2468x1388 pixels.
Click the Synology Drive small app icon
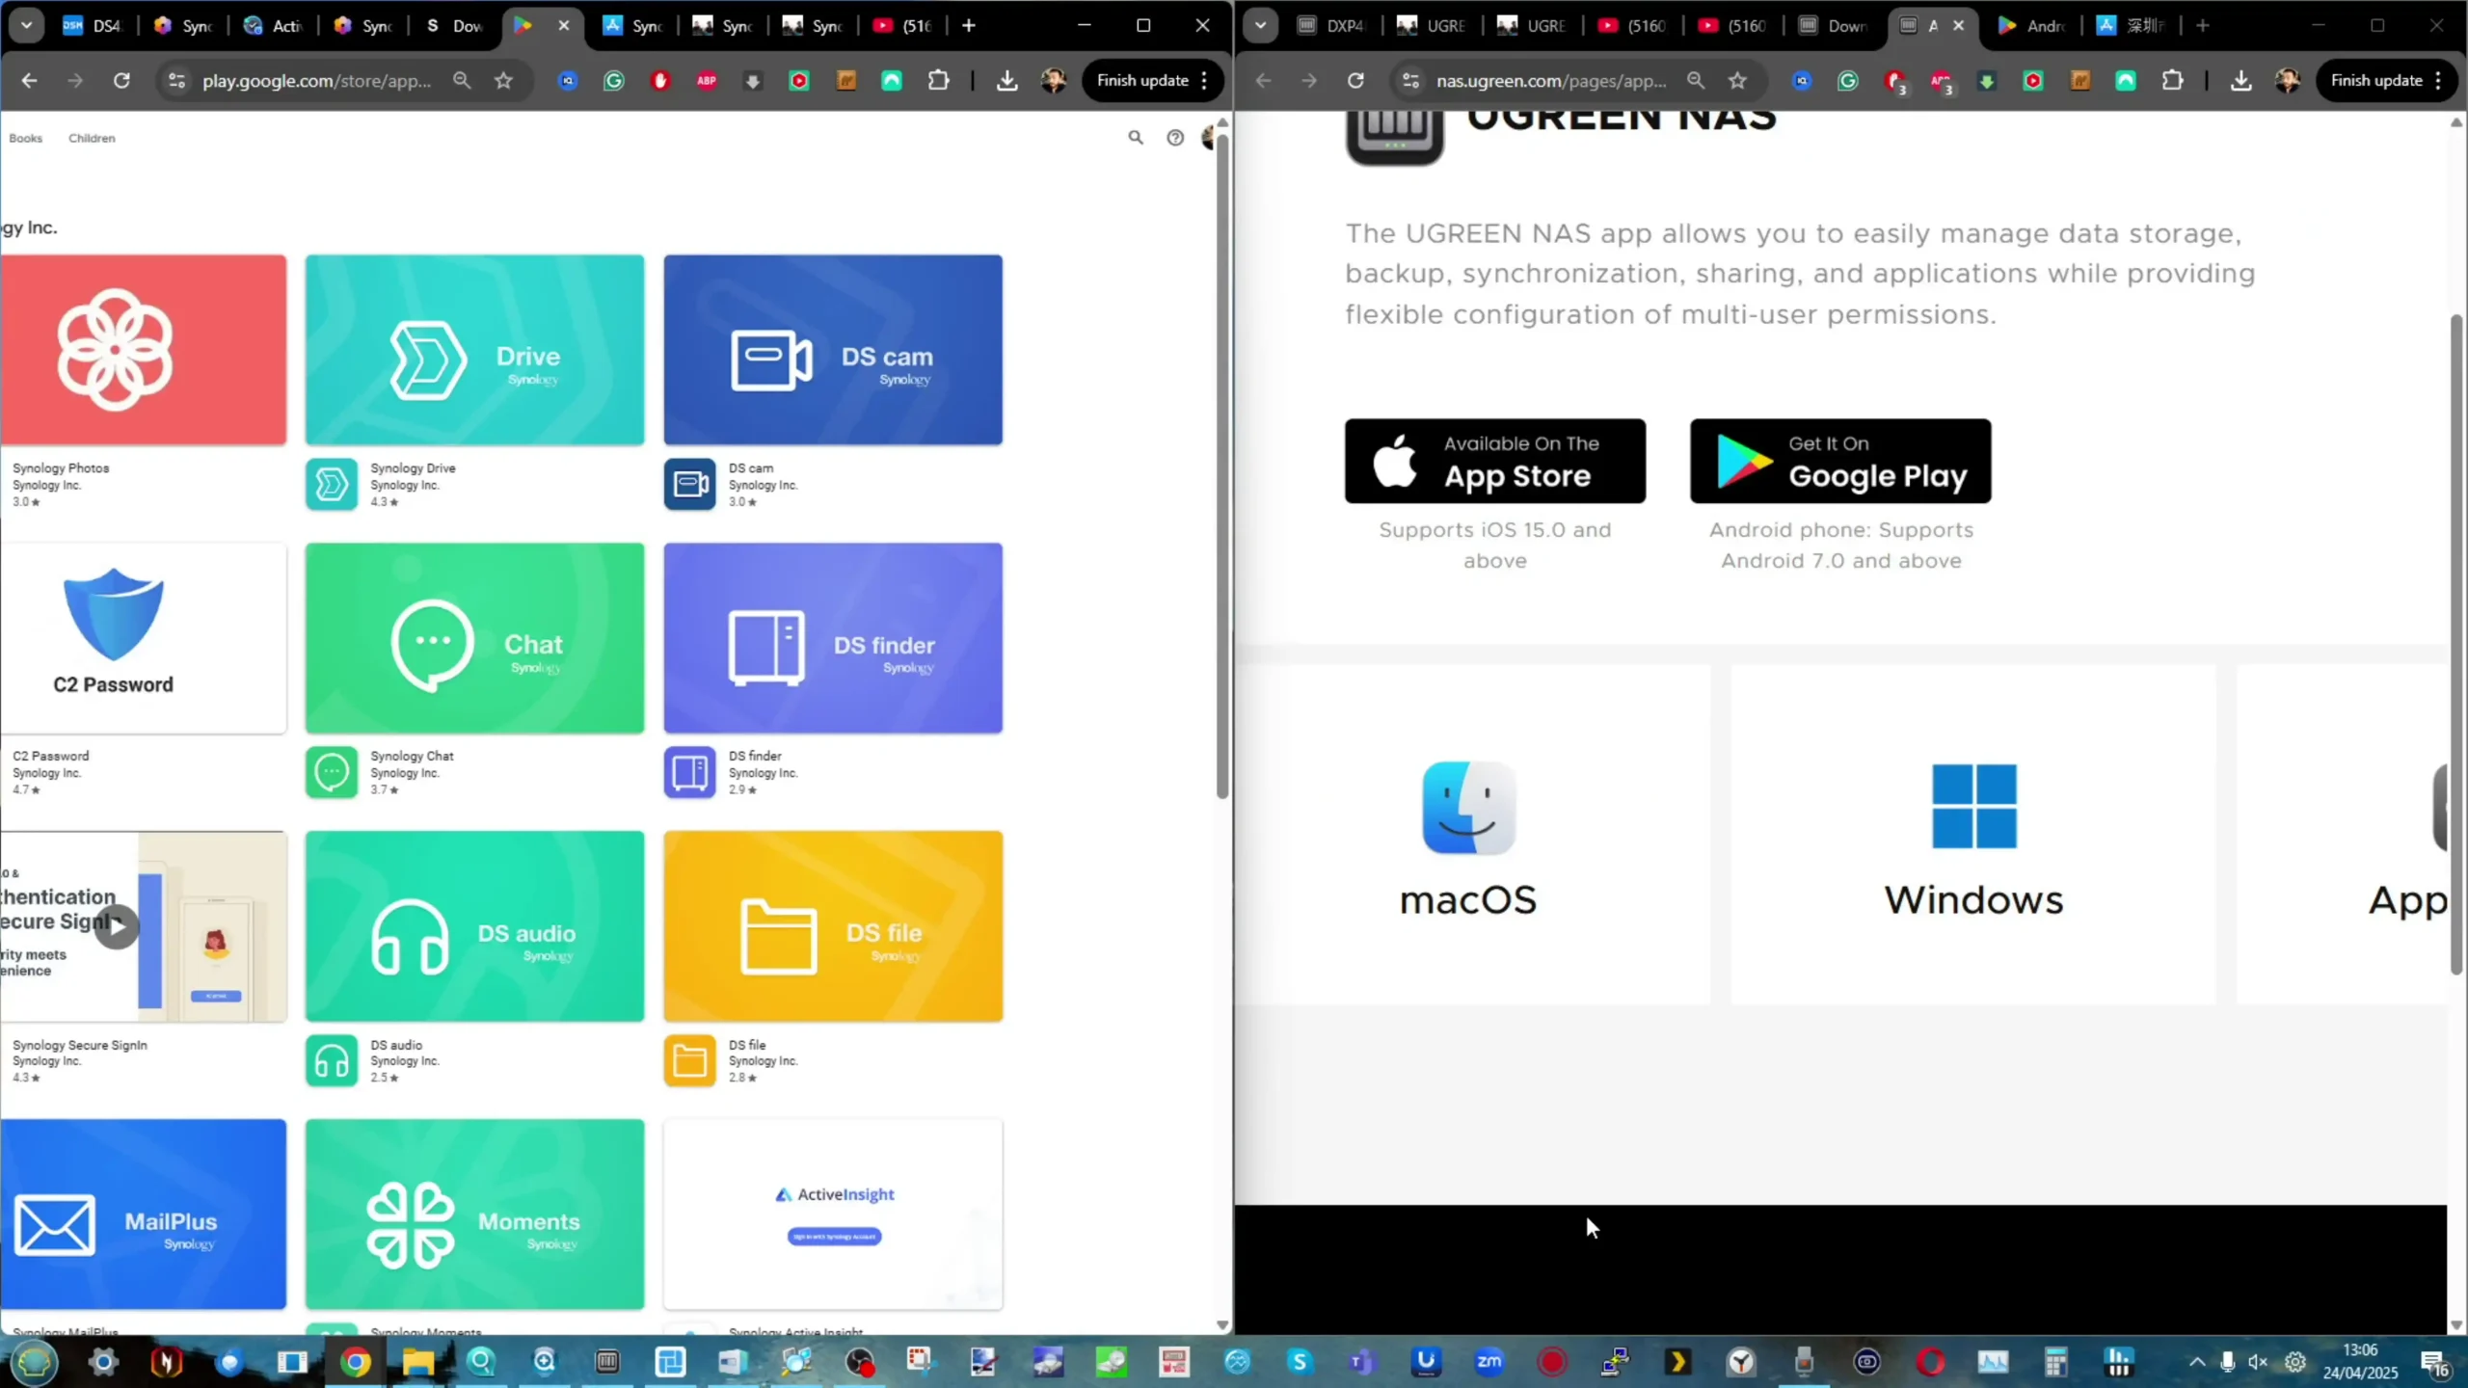pos(332,484)
